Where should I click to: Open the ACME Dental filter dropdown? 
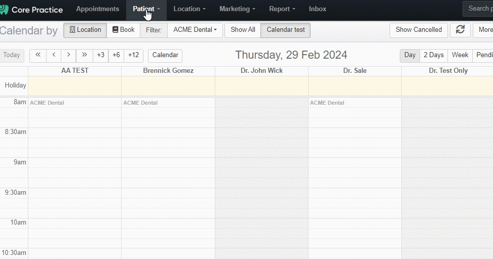[x=195, y=30]
